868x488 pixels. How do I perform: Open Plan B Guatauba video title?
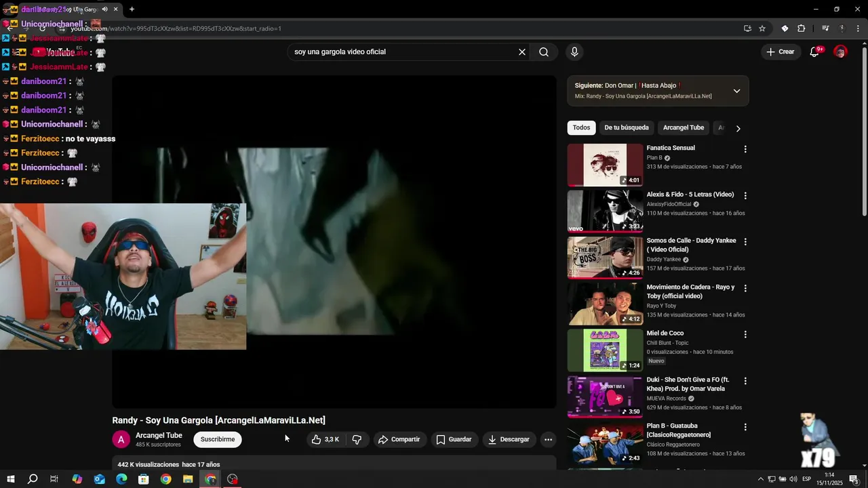679,430
